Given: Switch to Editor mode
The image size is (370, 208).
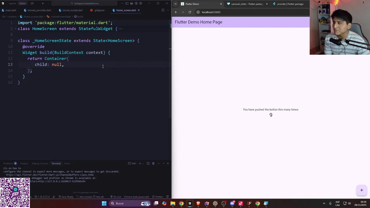Looking at the screenshot, I should [x=23, y=3].
